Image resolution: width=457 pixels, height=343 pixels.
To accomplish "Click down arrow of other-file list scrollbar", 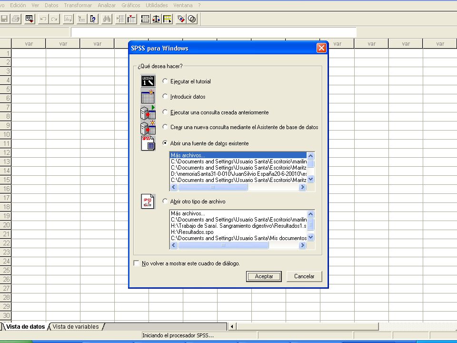I will 310,237.
